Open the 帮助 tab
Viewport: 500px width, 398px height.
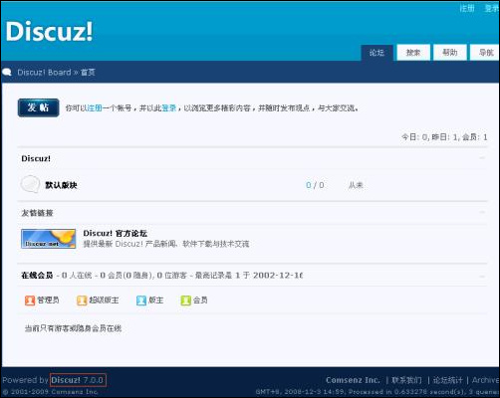[x=450, y=53]
